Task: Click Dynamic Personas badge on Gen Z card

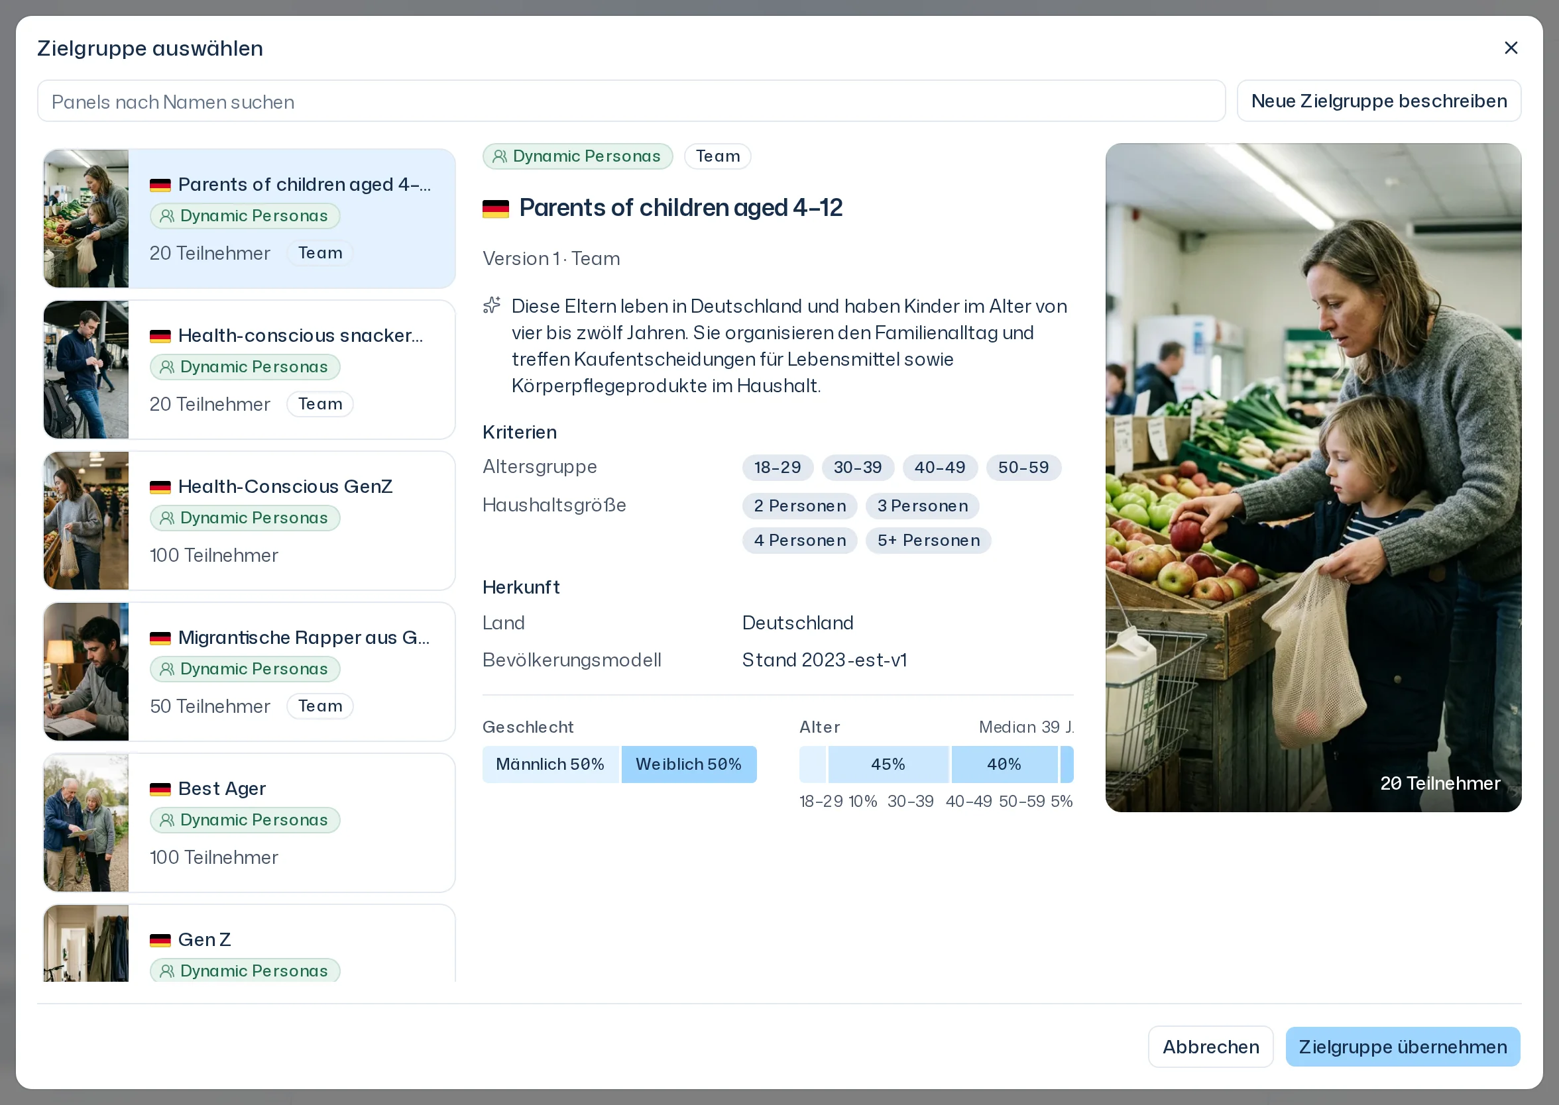Action: tap(245, 971)
